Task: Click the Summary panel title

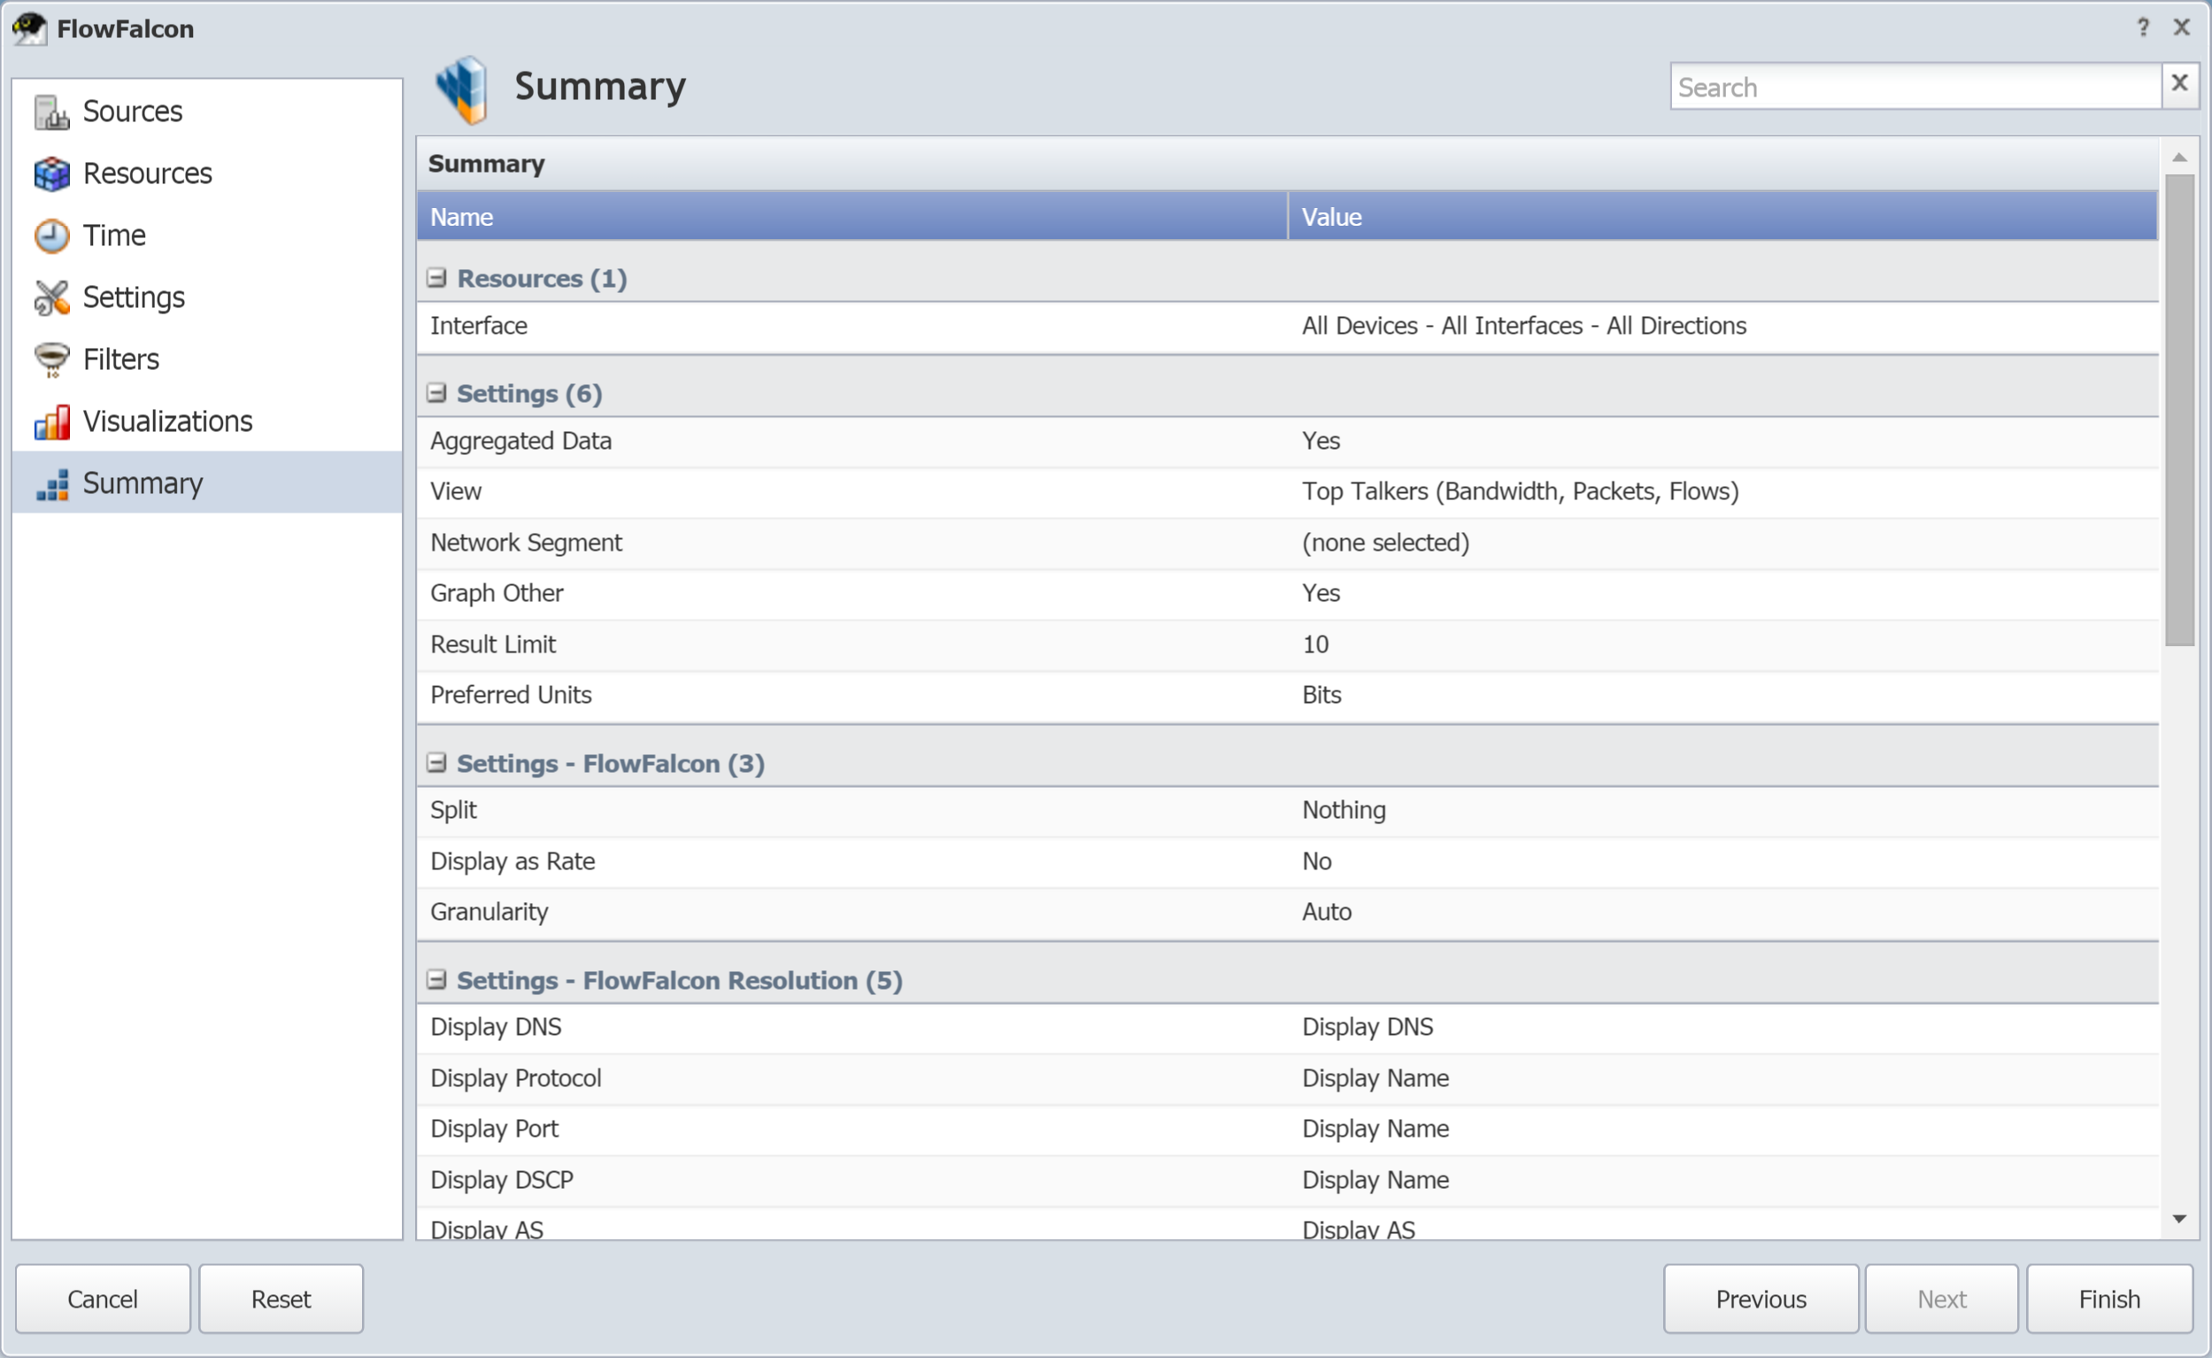Action: click(x=486, y=164)
